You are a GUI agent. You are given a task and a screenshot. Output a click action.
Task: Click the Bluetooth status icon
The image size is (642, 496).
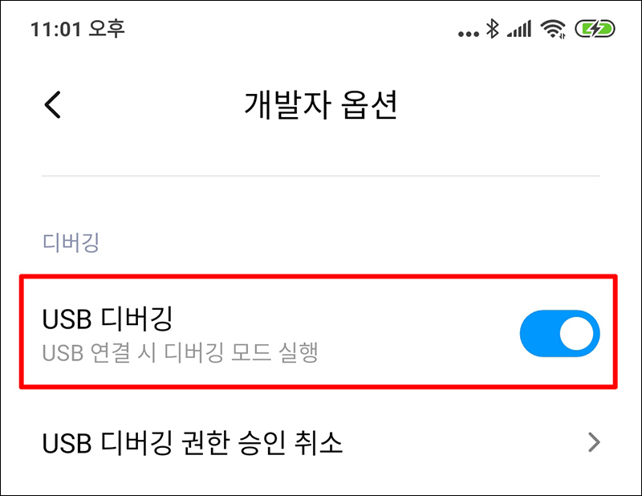tap(492, 29)
